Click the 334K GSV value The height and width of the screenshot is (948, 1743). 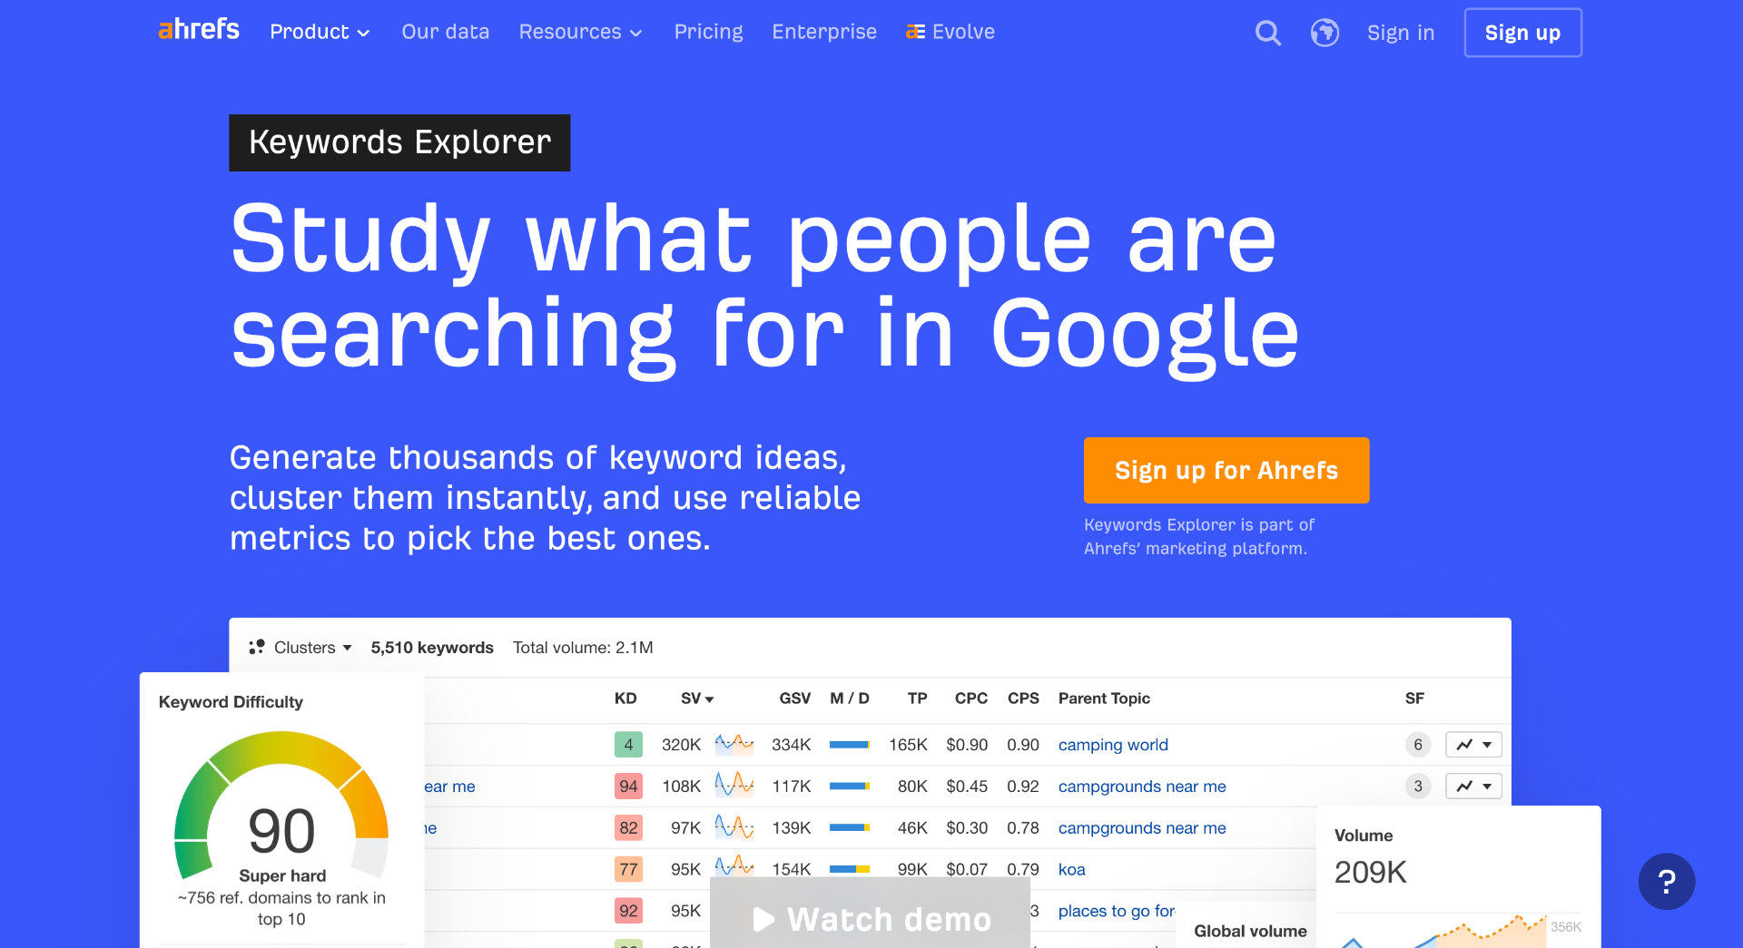pyautogui.click(x=792, y=745)
